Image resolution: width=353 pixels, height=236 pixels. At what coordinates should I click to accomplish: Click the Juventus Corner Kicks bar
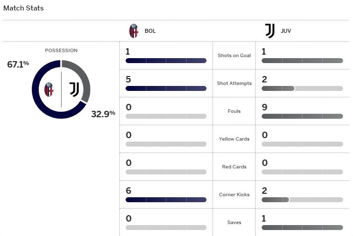point(302,200)
